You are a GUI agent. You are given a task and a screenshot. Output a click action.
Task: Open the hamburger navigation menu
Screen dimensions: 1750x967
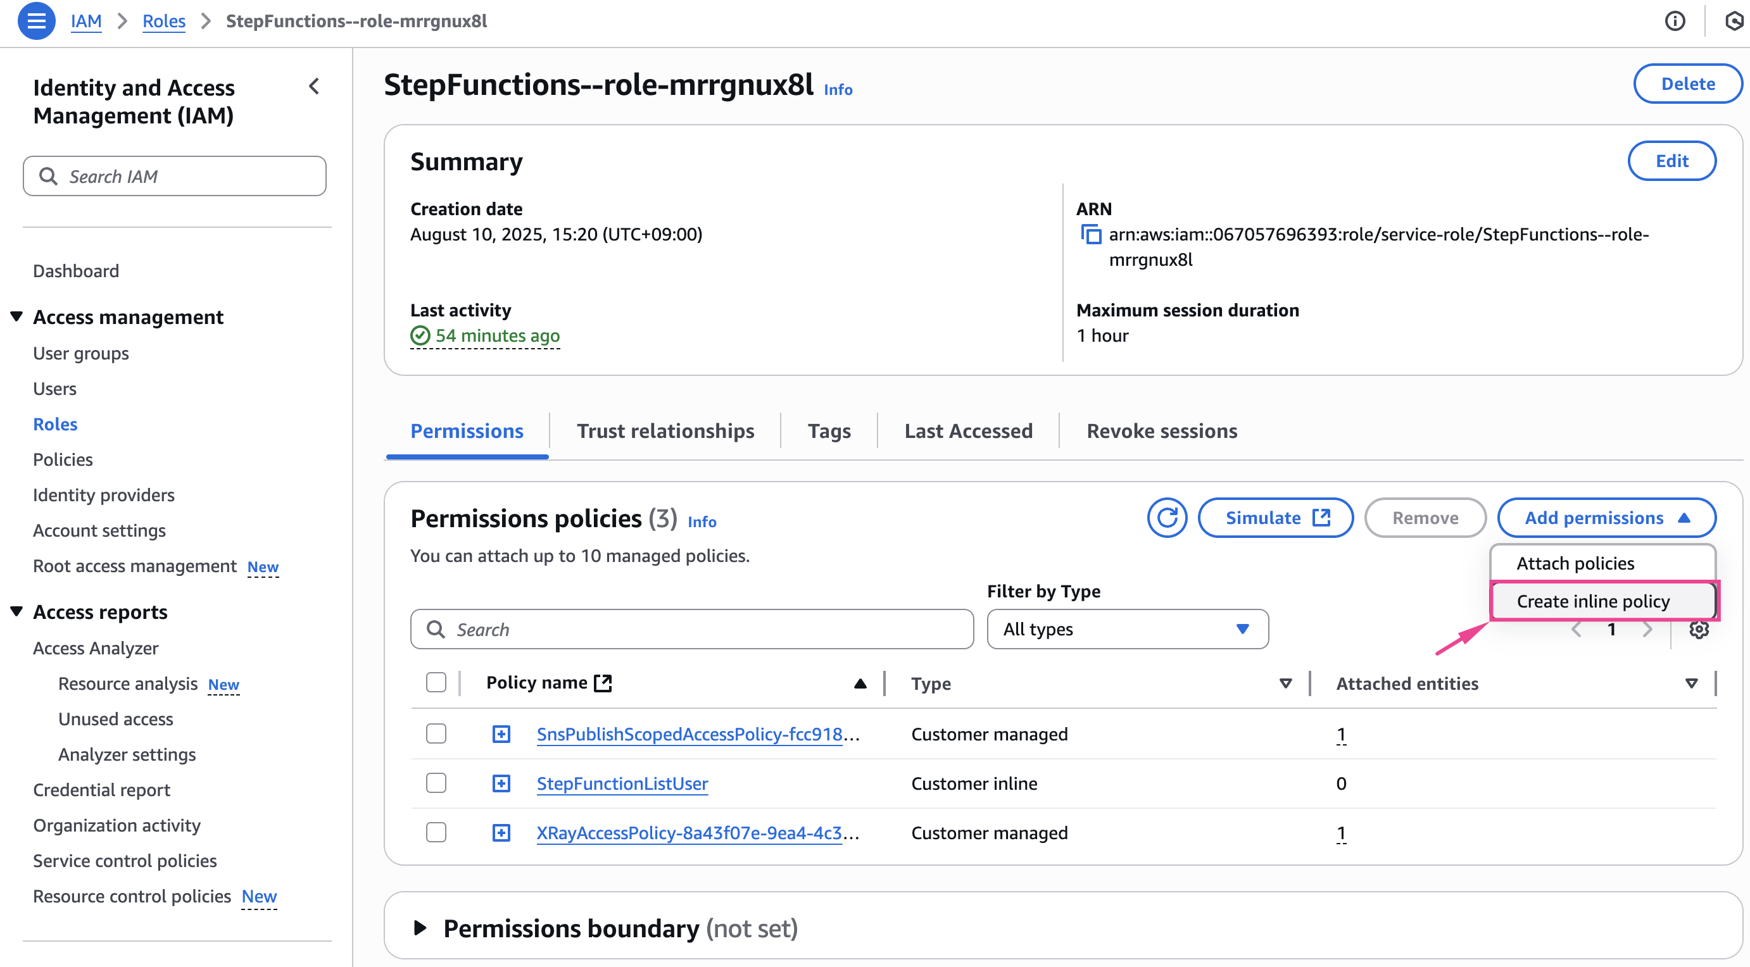coord(36,21)
